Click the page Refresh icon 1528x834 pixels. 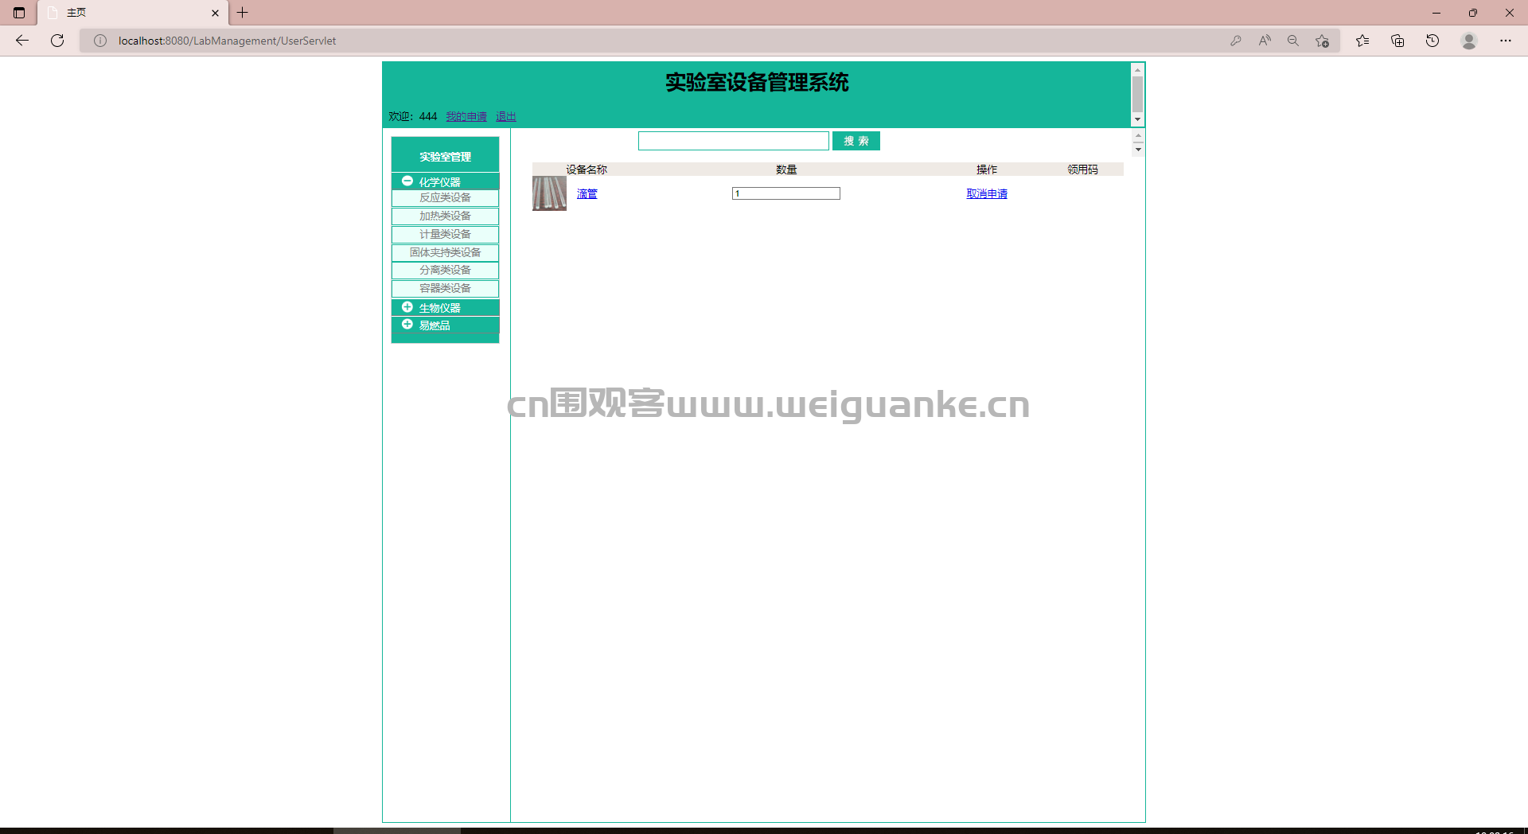(x=57, y=41)
